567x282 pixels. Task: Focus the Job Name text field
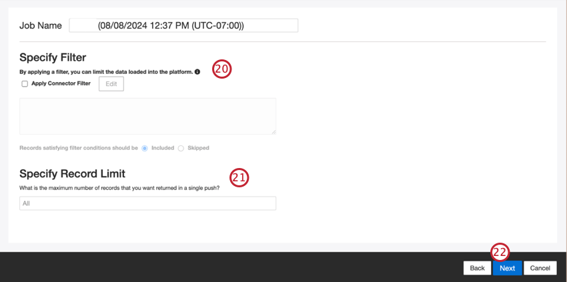point(183,26)
